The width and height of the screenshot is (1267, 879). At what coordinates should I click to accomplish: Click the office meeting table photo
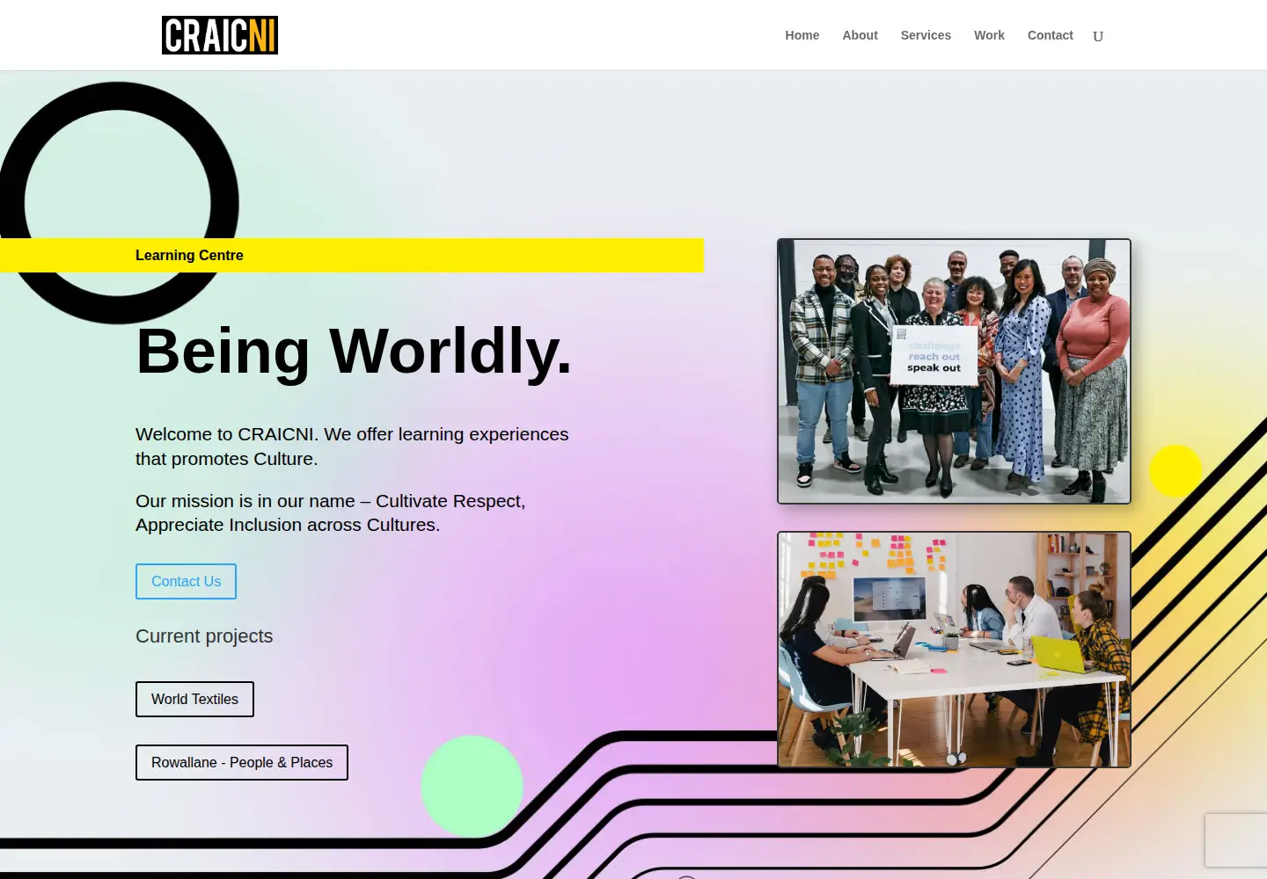[954, 650]
